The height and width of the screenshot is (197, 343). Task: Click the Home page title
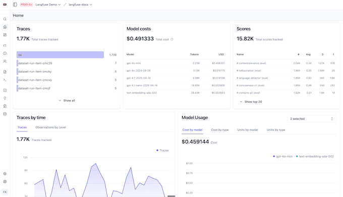pos(18,16)
